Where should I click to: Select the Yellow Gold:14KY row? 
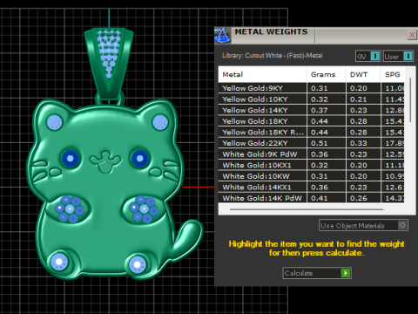pos(311,110)
